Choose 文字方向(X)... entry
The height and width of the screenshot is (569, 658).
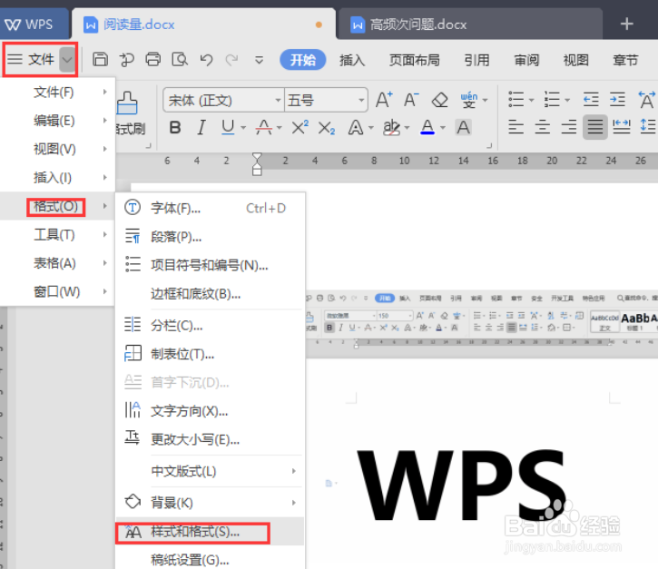(211, 411)
